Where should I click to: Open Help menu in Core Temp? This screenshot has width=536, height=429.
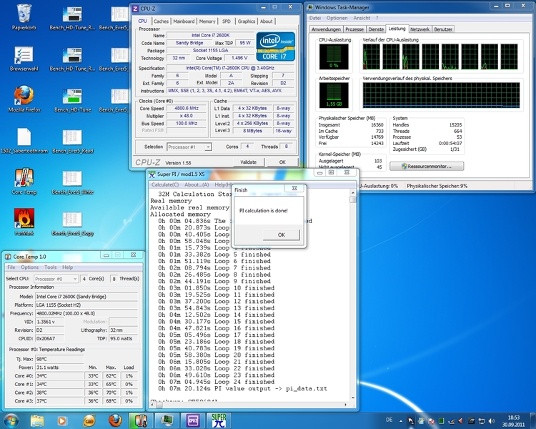(67, 267)
